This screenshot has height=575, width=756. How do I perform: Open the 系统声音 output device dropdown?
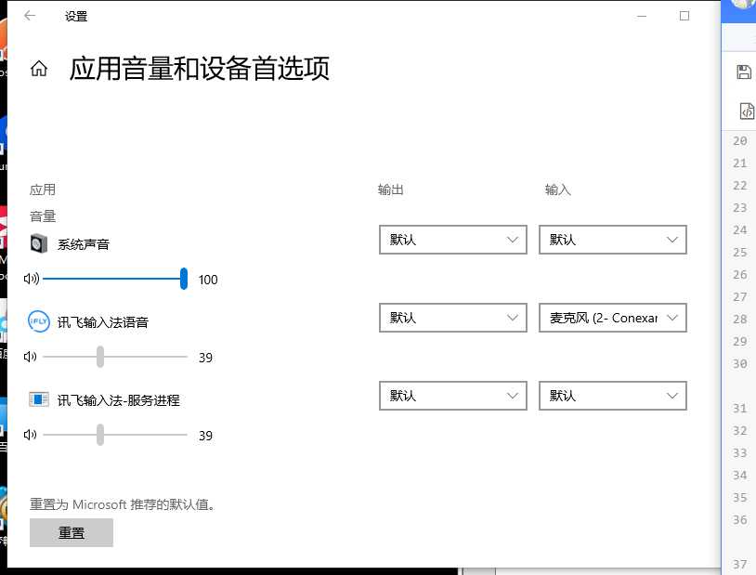pos(452,240)
